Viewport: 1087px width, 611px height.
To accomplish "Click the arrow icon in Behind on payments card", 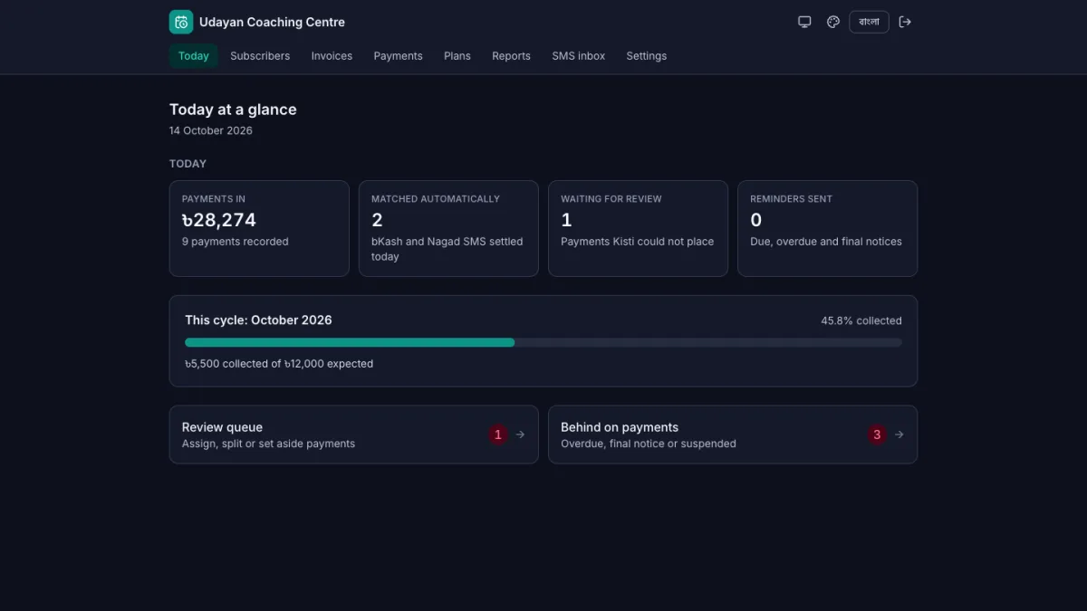I will click(x=899, y=434).
